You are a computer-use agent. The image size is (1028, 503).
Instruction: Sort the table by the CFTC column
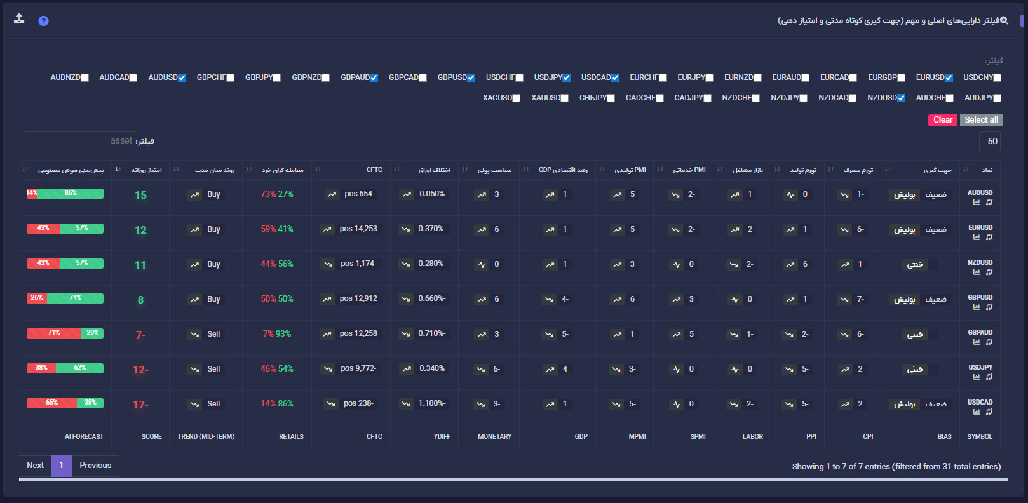374,170
